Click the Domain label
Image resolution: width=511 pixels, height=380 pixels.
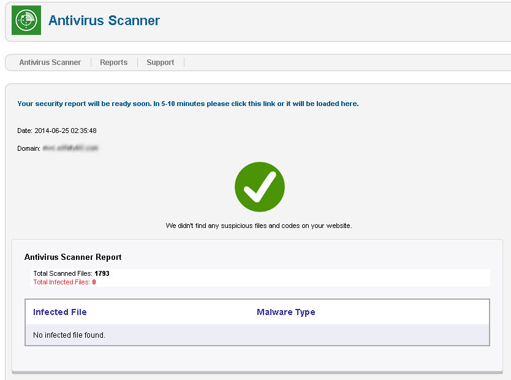(29, 148)
